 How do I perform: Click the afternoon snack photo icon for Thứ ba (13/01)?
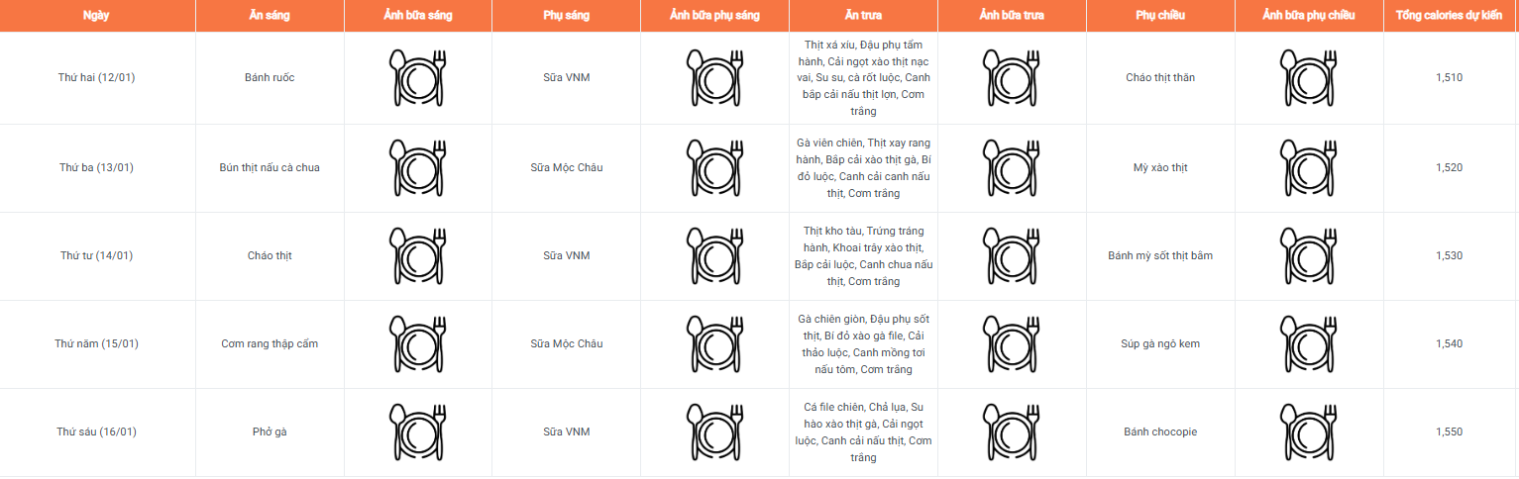click(1308, 167)
